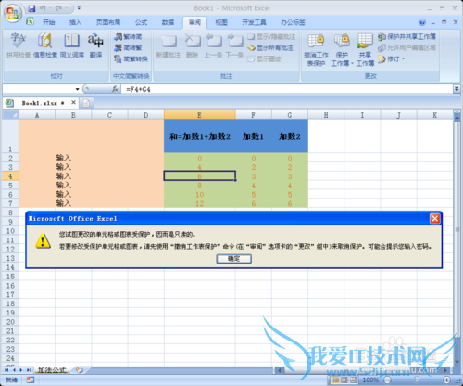The width and height of the screenshot is (463, 386).
Task: Click the OK button in the dialog
Action: coord(234,259)
